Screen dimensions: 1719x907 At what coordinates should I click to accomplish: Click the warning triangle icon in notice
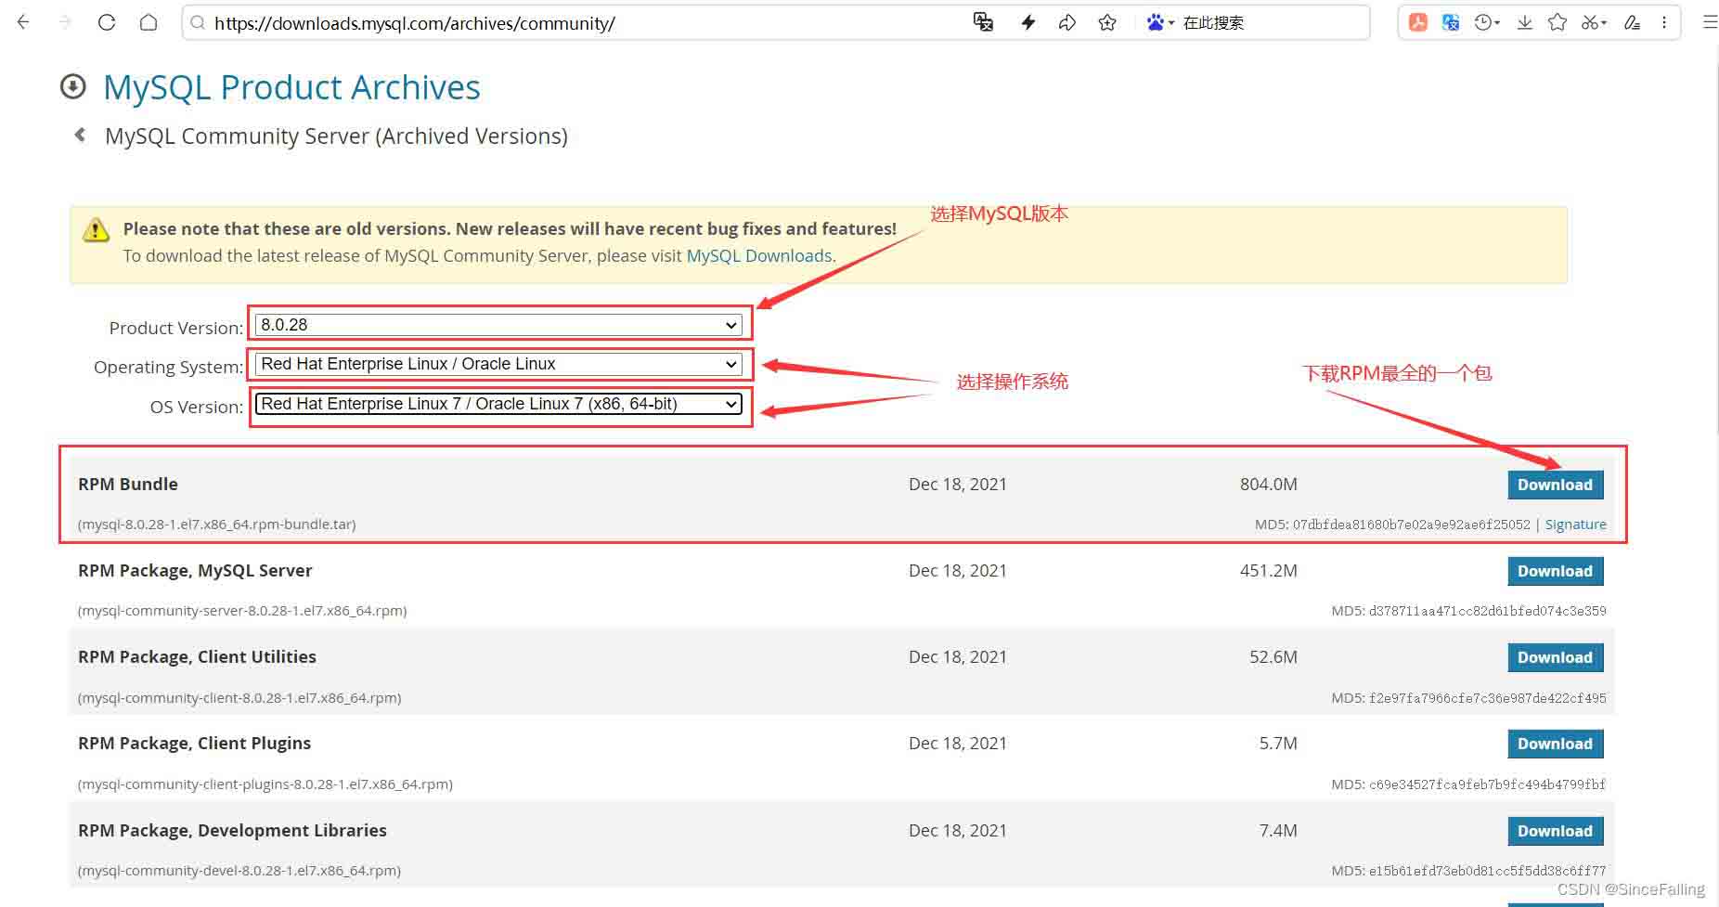tap(96, 230)
